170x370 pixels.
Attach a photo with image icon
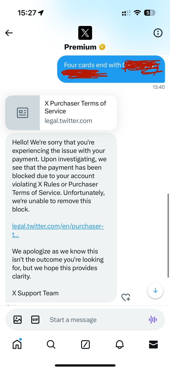18,320
